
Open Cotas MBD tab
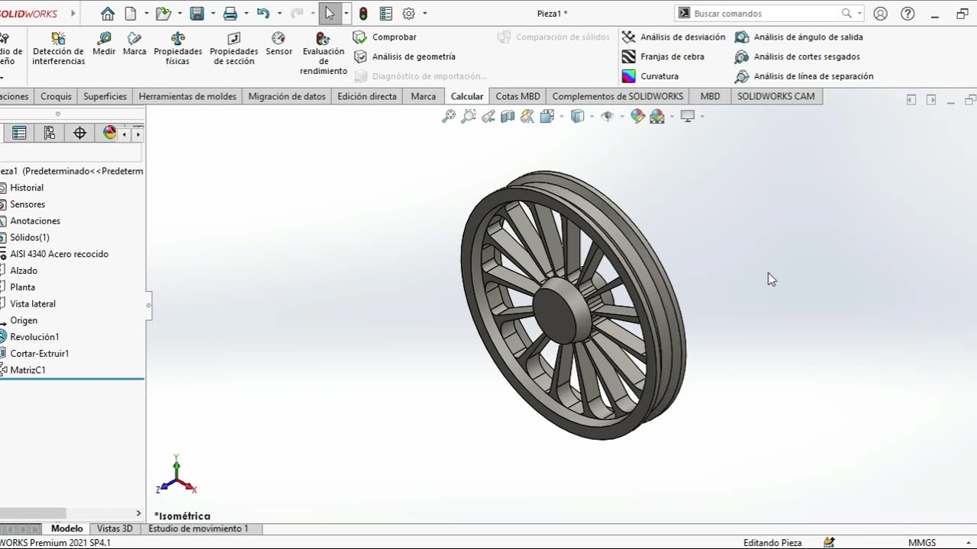(518, 96)
